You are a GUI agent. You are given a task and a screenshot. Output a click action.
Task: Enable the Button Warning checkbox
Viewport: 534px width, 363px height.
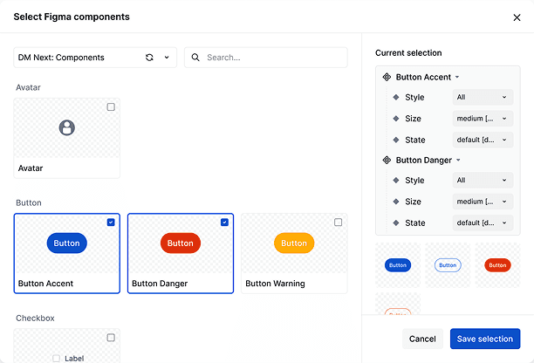pos(338,223)
